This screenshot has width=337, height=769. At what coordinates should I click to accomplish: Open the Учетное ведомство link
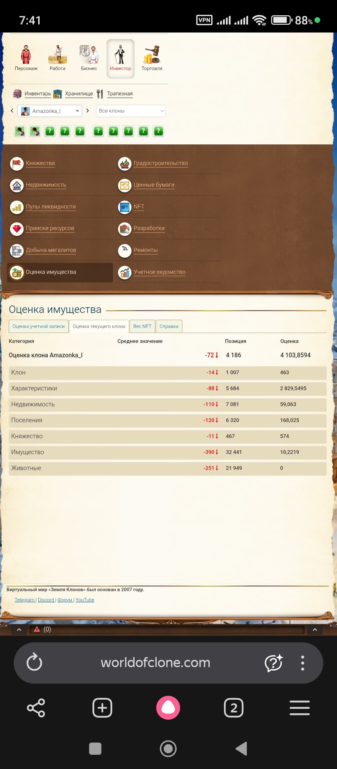[x=159, y=272]
